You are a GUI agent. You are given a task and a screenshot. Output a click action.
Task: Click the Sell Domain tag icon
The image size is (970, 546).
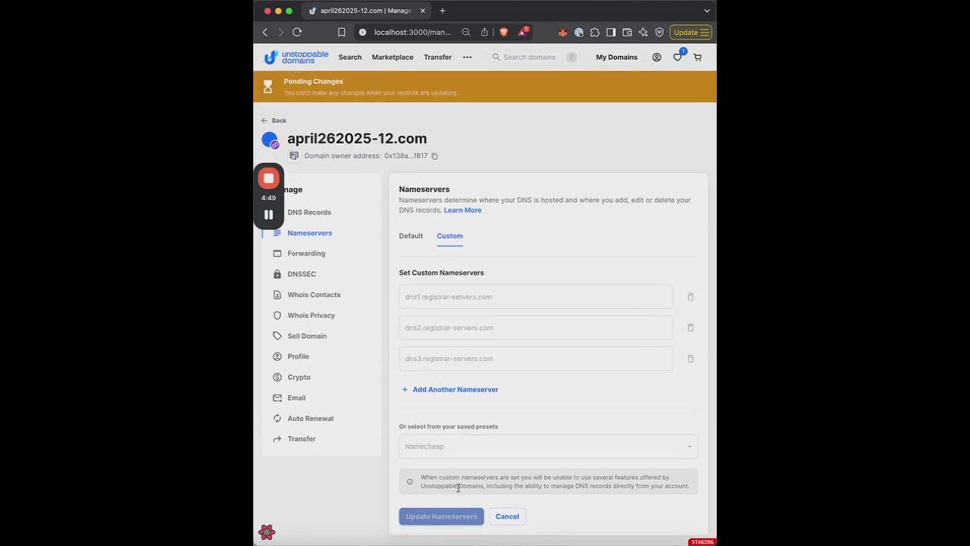(277, 336)
